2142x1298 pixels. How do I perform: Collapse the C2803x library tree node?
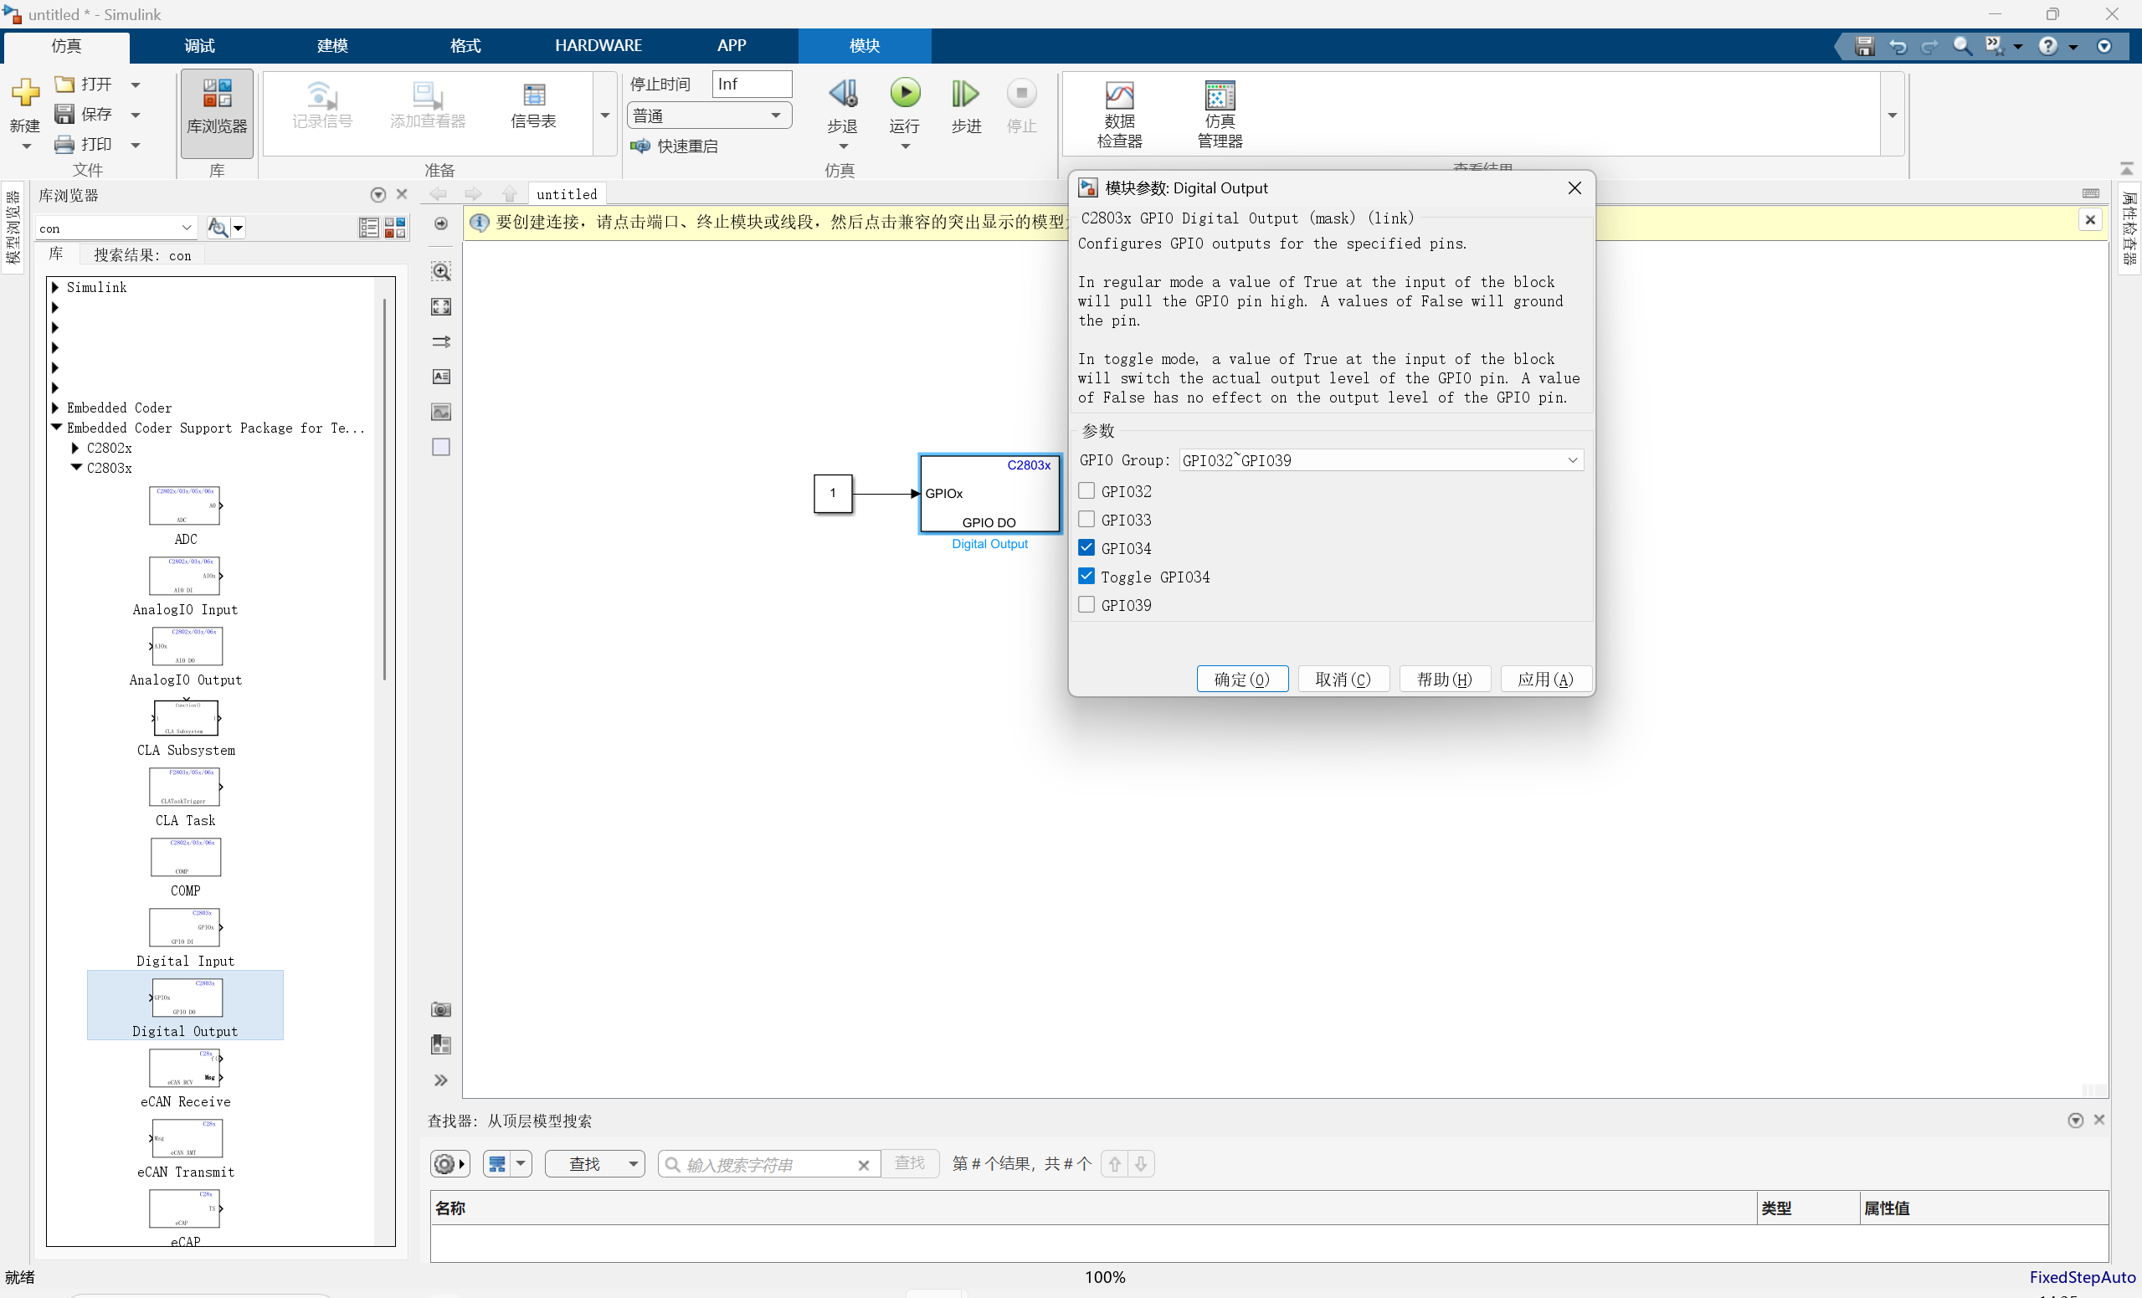76,468
